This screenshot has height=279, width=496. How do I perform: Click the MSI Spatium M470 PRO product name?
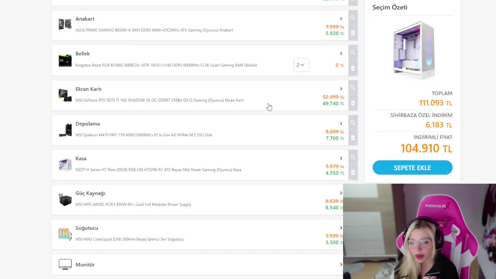click(x=144, y=135)
